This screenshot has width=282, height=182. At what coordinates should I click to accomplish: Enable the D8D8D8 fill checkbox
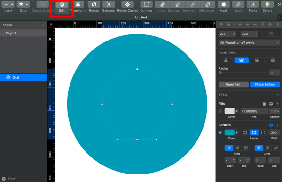(220, 111)
